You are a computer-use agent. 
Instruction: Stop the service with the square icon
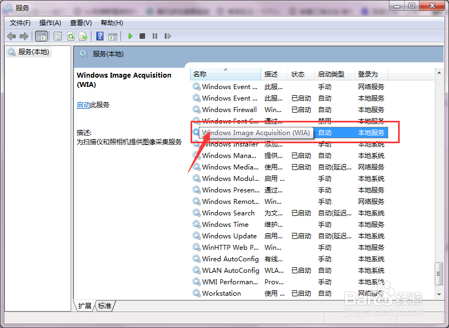(x=142, y=36)
